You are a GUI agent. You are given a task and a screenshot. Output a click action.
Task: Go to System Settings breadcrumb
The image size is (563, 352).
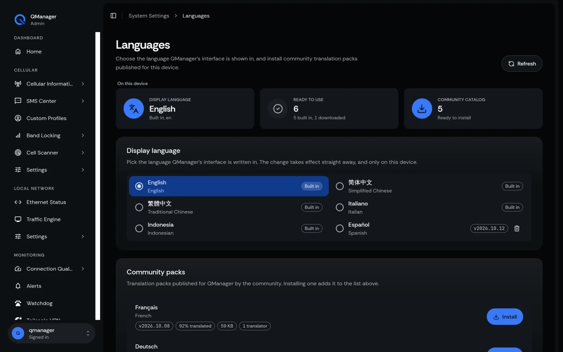149,16
